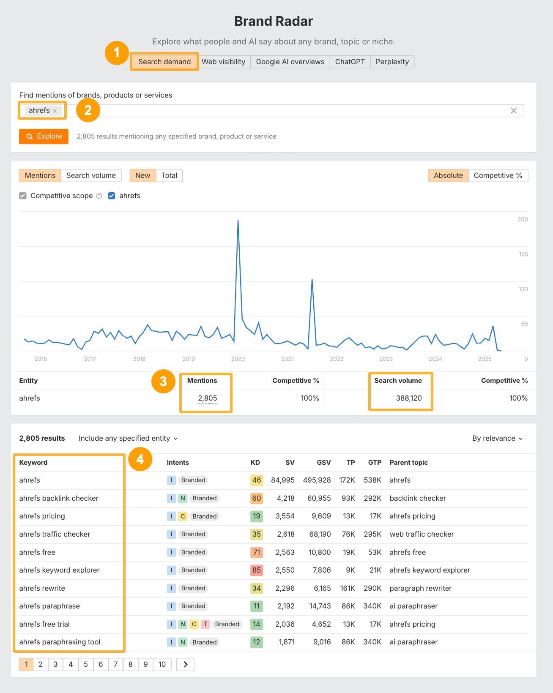Select Competitive % chart mode
This screenshot has height=693, width=553.
coord(498,175)
